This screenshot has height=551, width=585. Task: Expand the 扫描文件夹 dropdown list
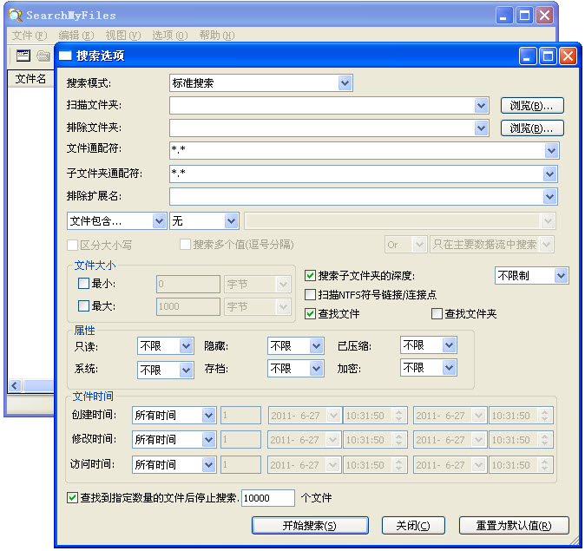pos(482,106)
